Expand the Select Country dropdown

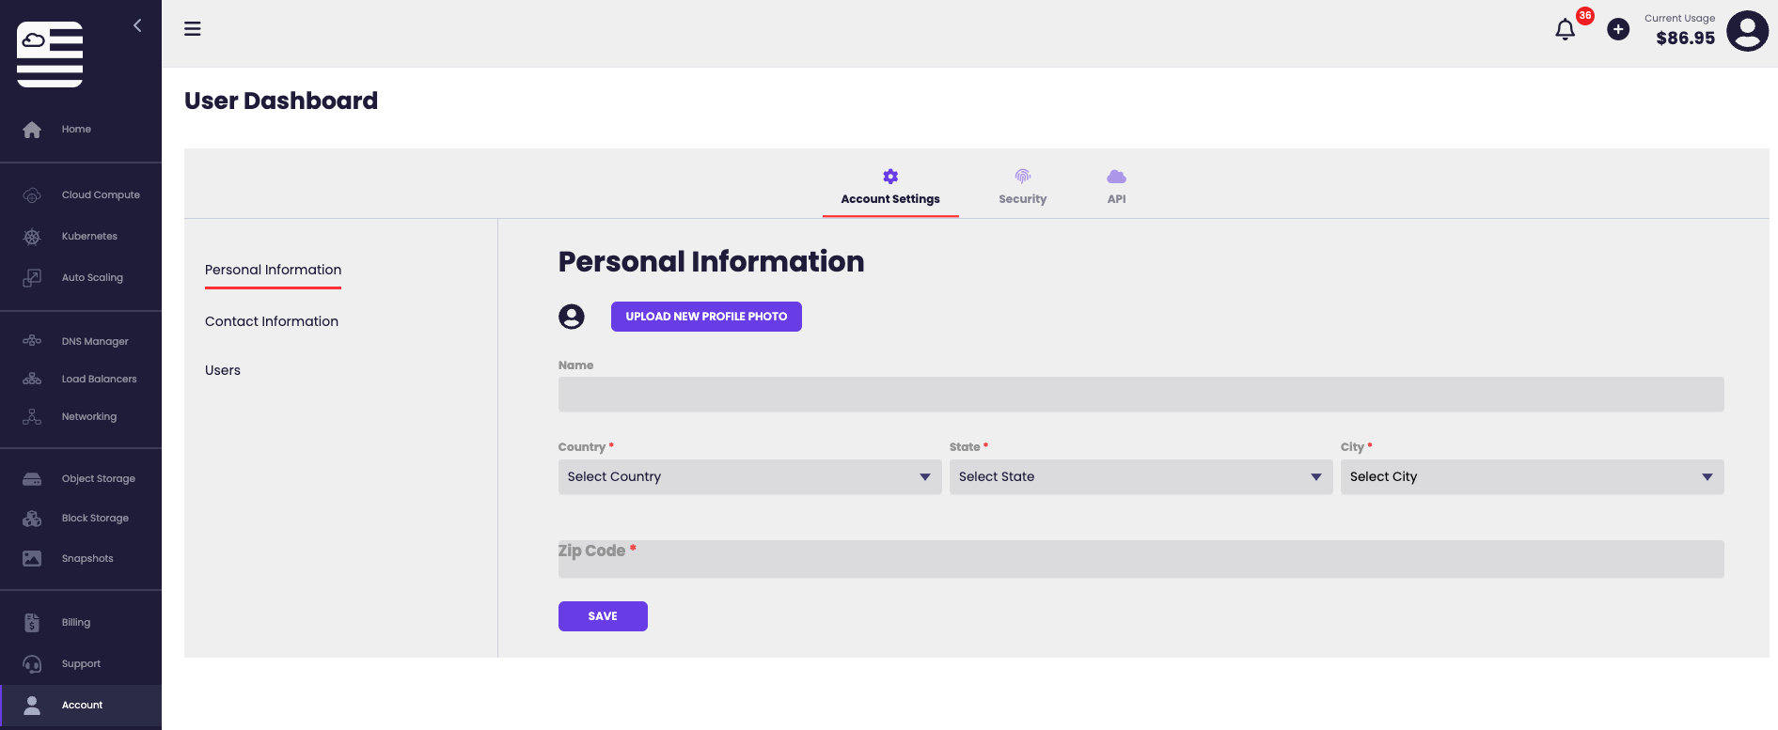pos(749,477)
